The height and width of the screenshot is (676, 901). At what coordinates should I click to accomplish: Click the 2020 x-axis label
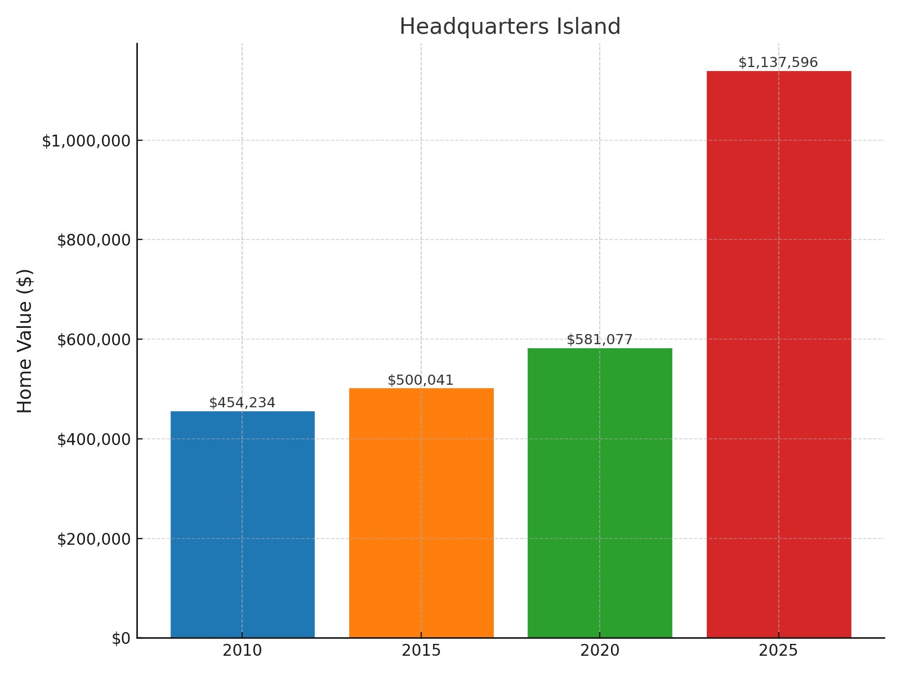click(x=600, y=651)
